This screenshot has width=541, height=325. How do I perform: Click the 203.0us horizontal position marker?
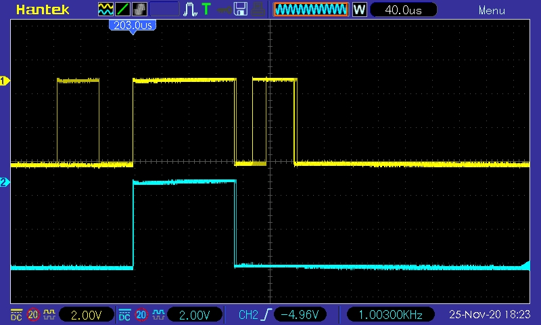click(131, 25)
